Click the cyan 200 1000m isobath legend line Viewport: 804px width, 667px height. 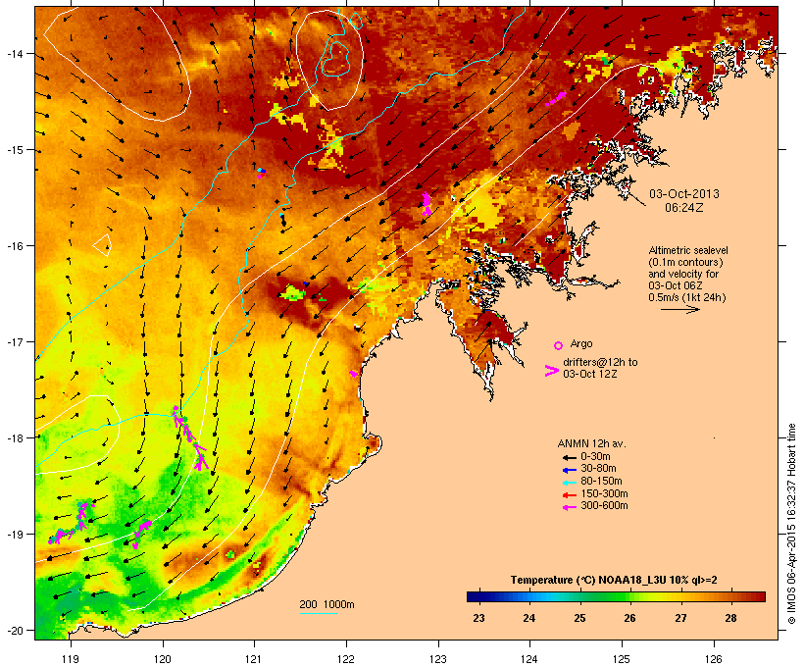pyautogui.click(x=318, y=613)
